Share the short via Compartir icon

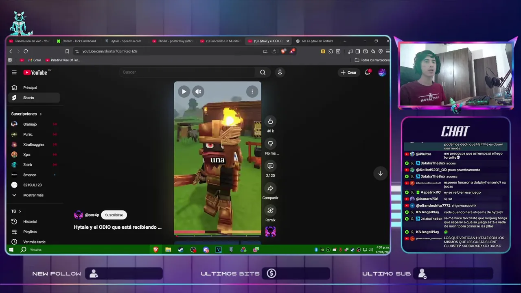coord(270,188)
